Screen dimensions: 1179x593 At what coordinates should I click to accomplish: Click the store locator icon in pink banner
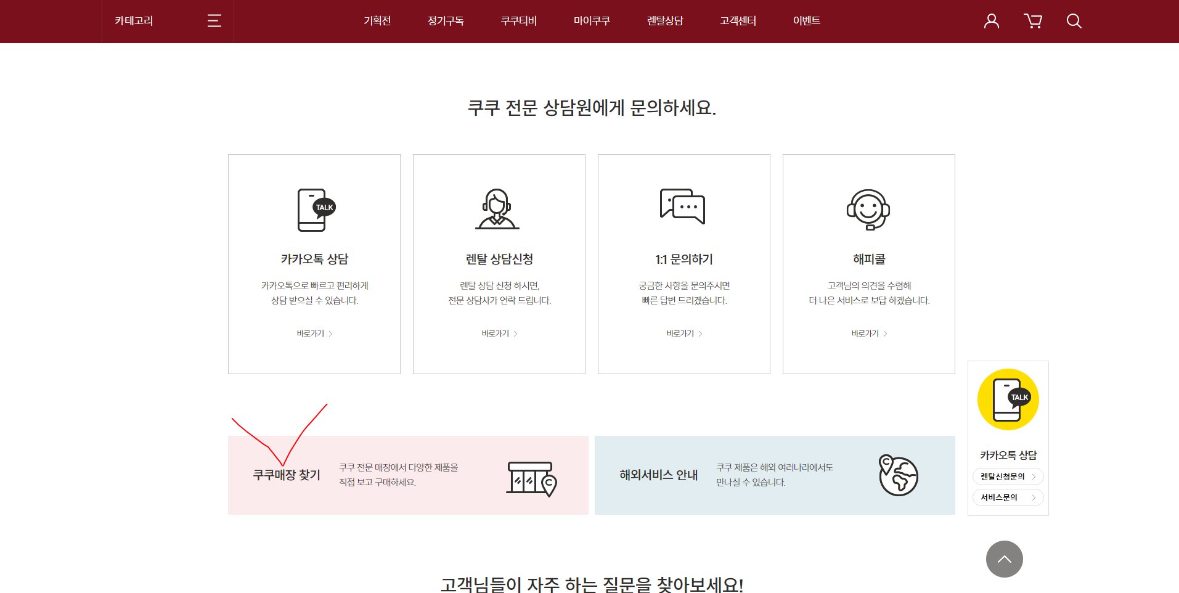[x=531, y=479]
